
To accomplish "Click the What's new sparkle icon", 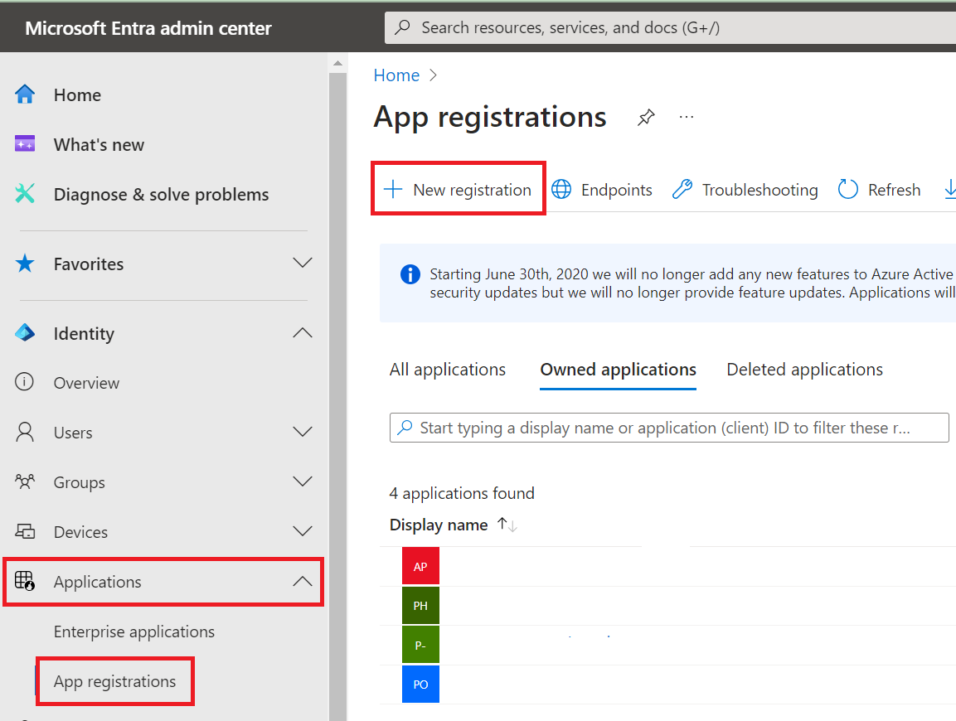I will 25,144.
